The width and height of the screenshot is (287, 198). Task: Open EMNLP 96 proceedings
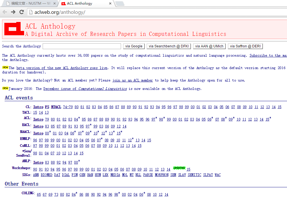[35, 140]
